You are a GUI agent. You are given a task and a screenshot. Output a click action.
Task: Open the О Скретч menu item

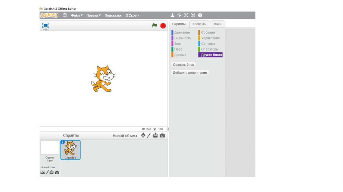click(x=132, y=15)
